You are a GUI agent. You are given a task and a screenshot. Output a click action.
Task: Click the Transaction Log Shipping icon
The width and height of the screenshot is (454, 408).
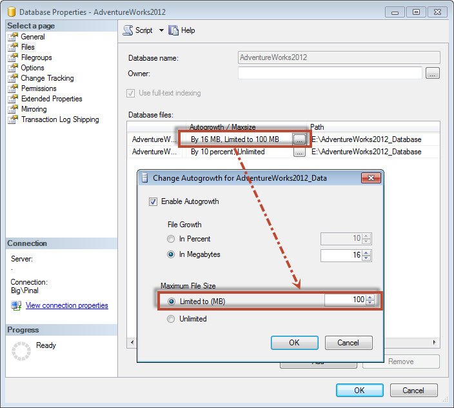[13, 119]
